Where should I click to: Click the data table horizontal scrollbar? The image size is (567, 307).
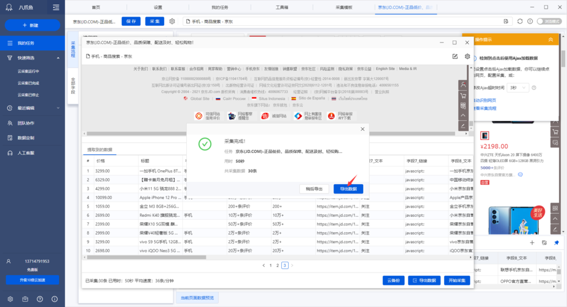point(146,257)
